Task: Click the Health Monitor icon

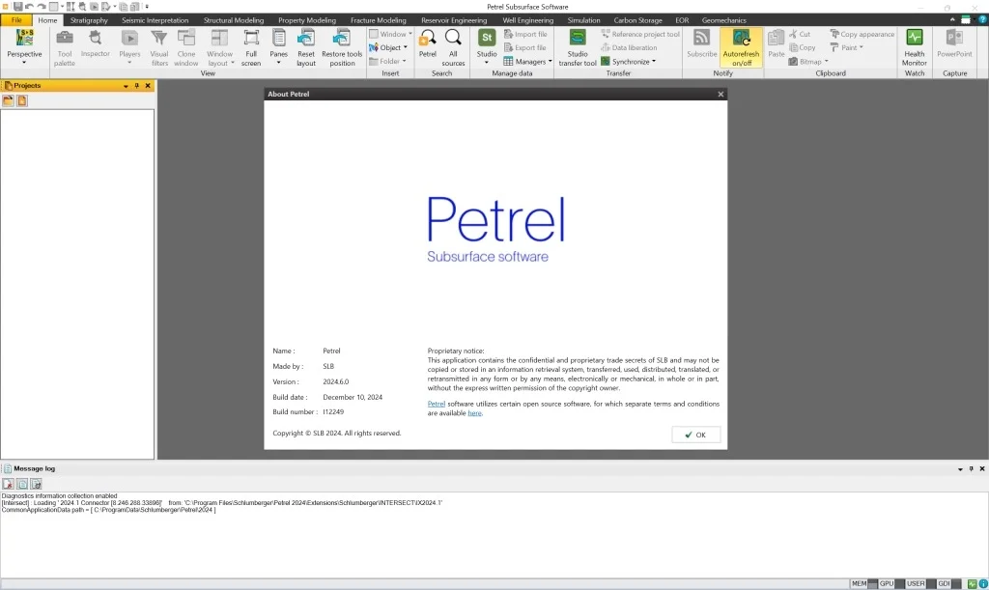Action: coord(914,46)
